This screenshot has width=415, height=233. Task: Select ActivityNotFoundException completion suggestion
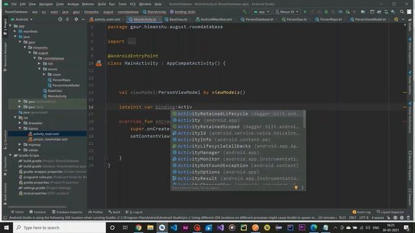(x=238, y=166)
